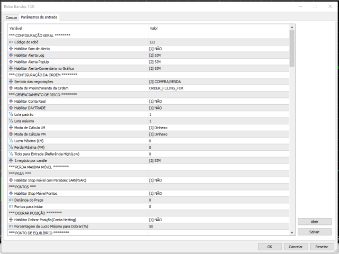This screenshot has width=339, height=254.
Task: Click the integer icon beside Código do robô
Action: 11,42
